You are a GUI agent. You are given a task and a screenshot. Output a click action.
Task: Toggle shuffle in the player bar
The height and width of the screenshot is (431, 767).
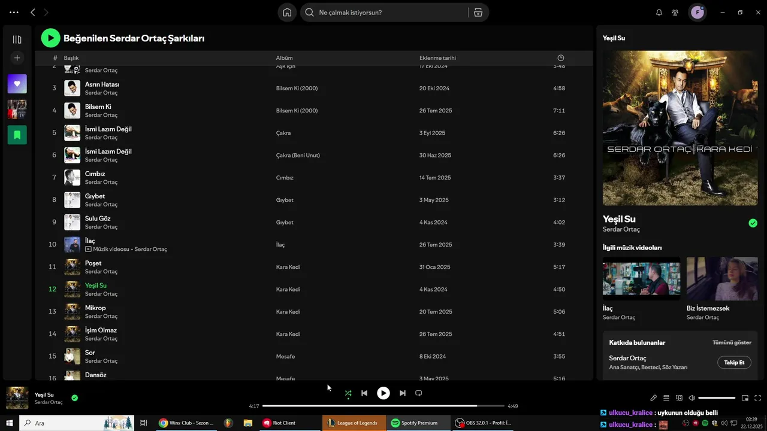(348, 393)
